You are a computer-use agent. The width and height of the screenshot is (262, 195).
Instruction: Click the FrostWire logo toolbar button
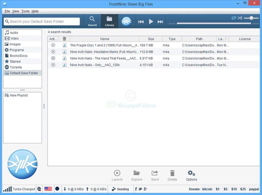126,21
